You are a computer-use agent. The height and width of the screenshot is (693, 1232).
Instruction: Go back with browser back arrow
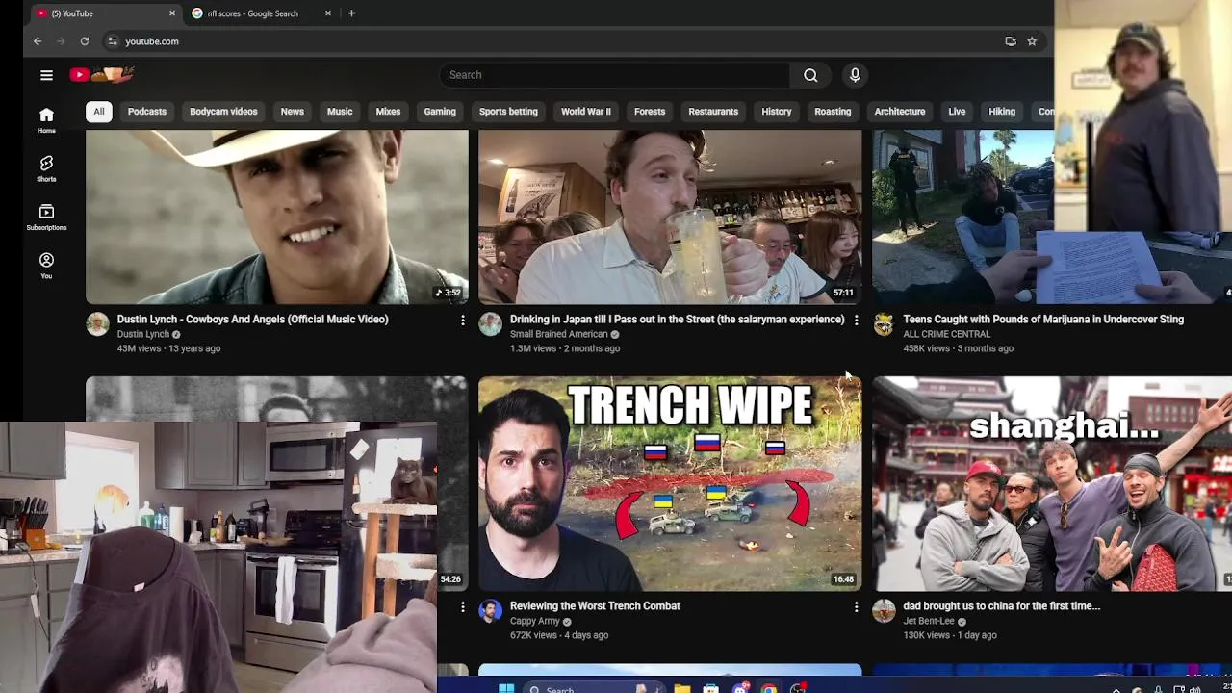[x=38, y=41]
